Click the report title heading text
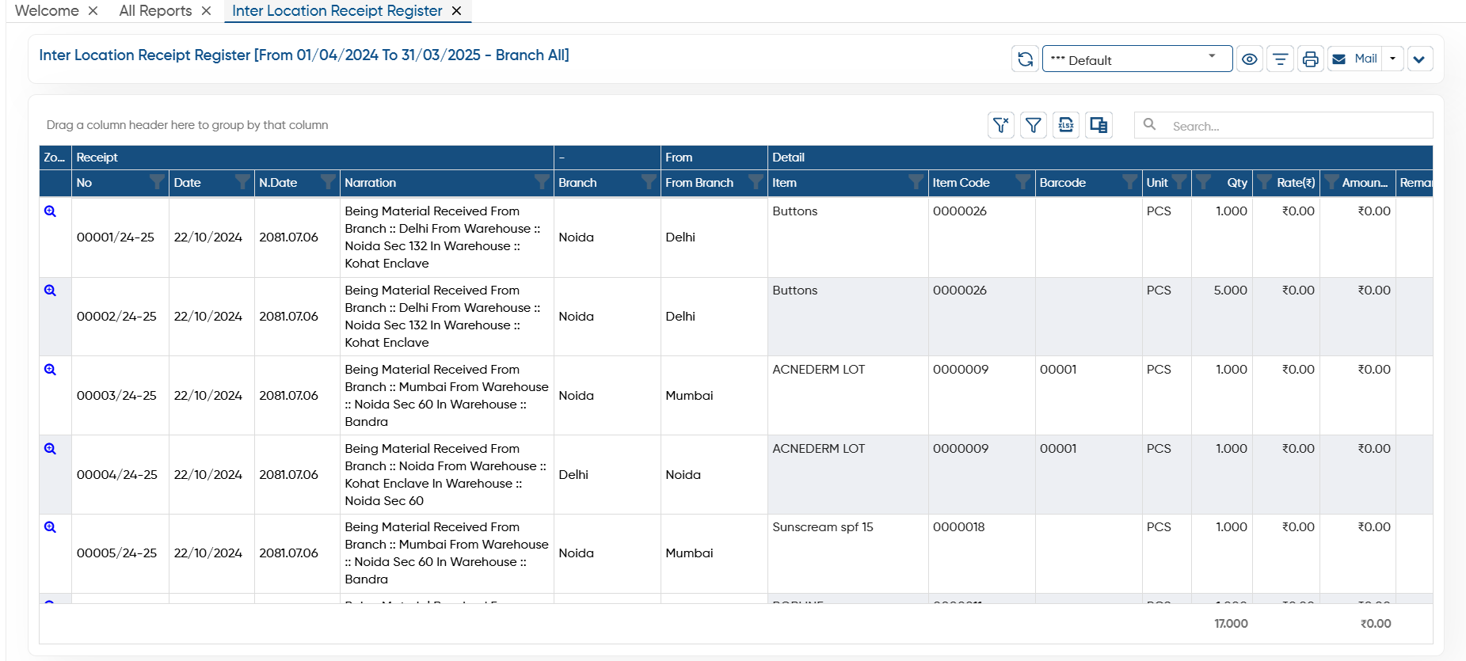Screen dimensions: 1466x661 tap(304, 55)
